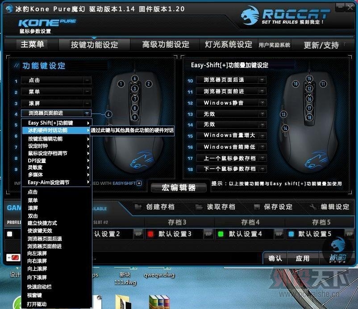The height and width of the screenshot is (309, 358).
Task: Click marker 13 on right mouse diagram
Action: 283,114
